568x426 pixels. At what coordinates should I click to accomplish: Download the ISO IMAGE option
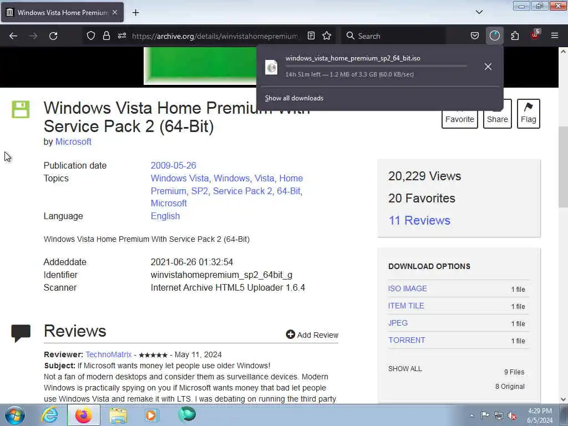tap(408, 288)
